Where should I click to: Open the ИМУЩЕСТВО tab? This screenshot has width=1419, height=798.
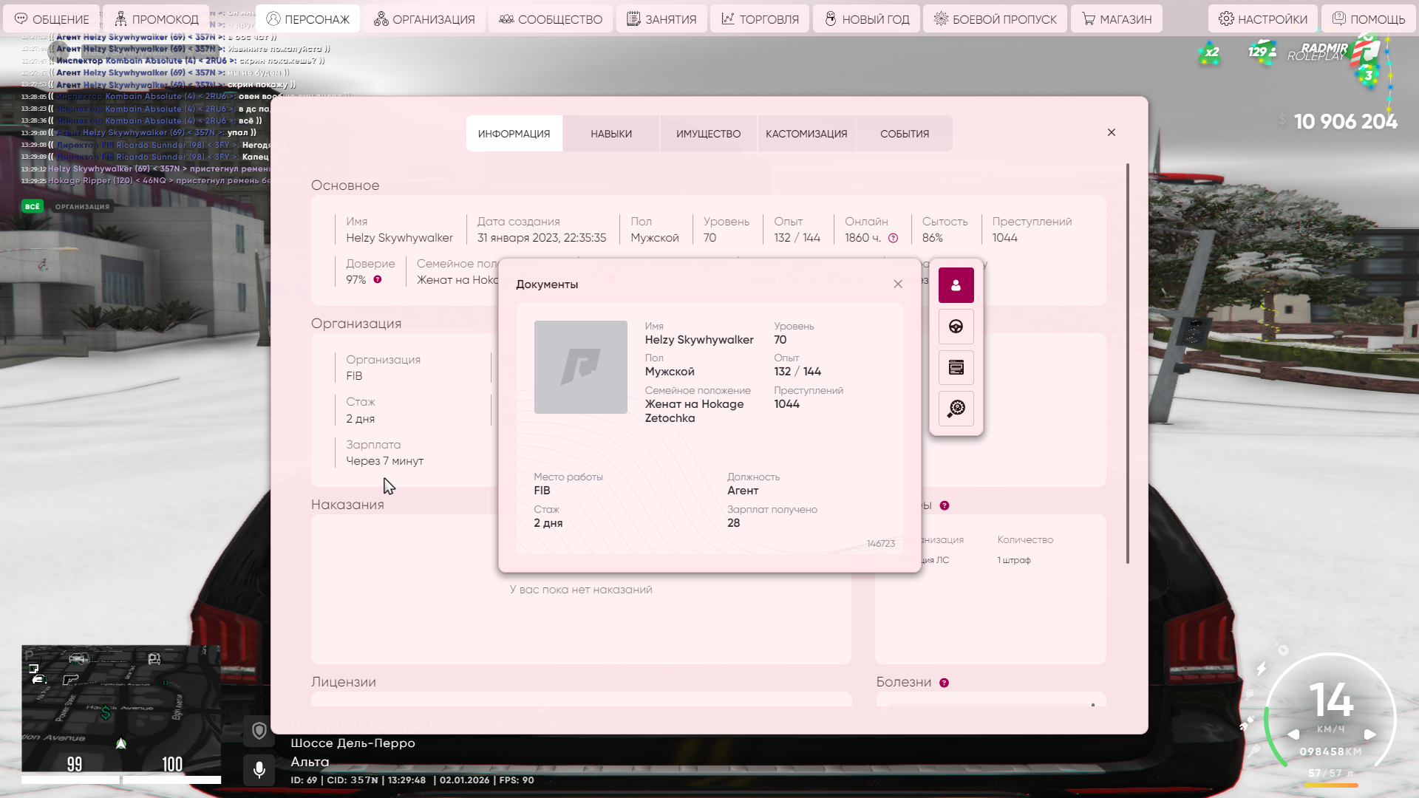coord(708,134)
